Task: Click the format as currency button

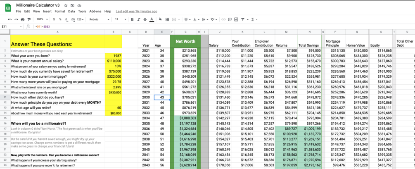Action: (54, 19)
